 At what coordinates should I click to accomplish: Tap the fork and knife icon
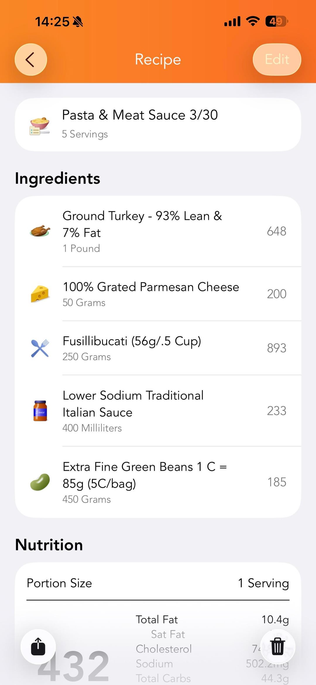pos(40,348)
